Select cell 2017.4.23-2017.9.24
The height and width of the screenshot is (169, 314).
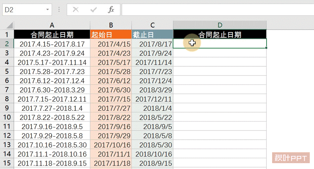pos(52,53)
